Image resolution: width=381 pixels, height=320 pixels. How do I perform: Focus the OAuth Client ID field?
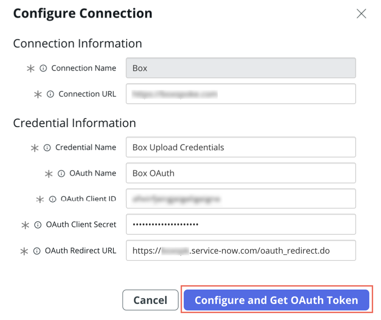coord(241,199)
